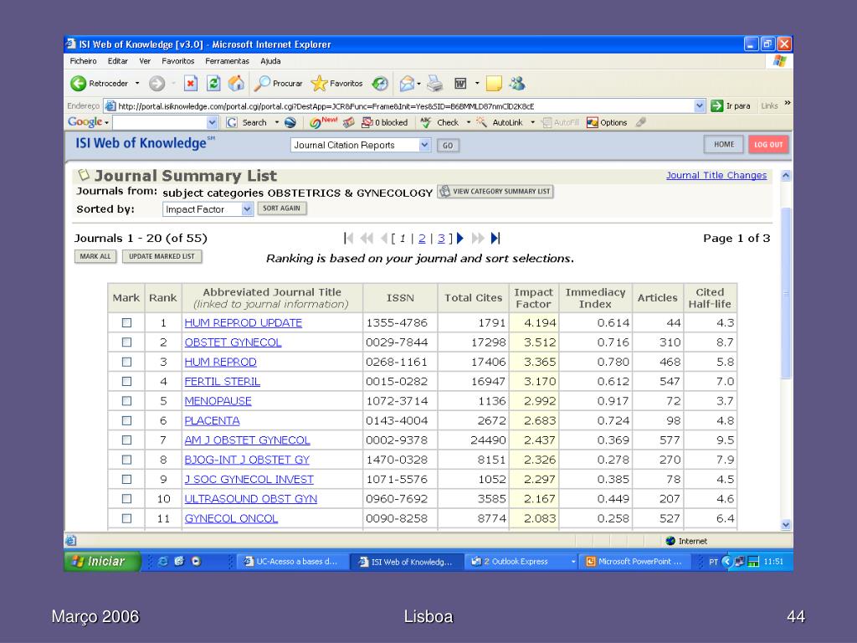Click the Mail envelope icon

408,83
